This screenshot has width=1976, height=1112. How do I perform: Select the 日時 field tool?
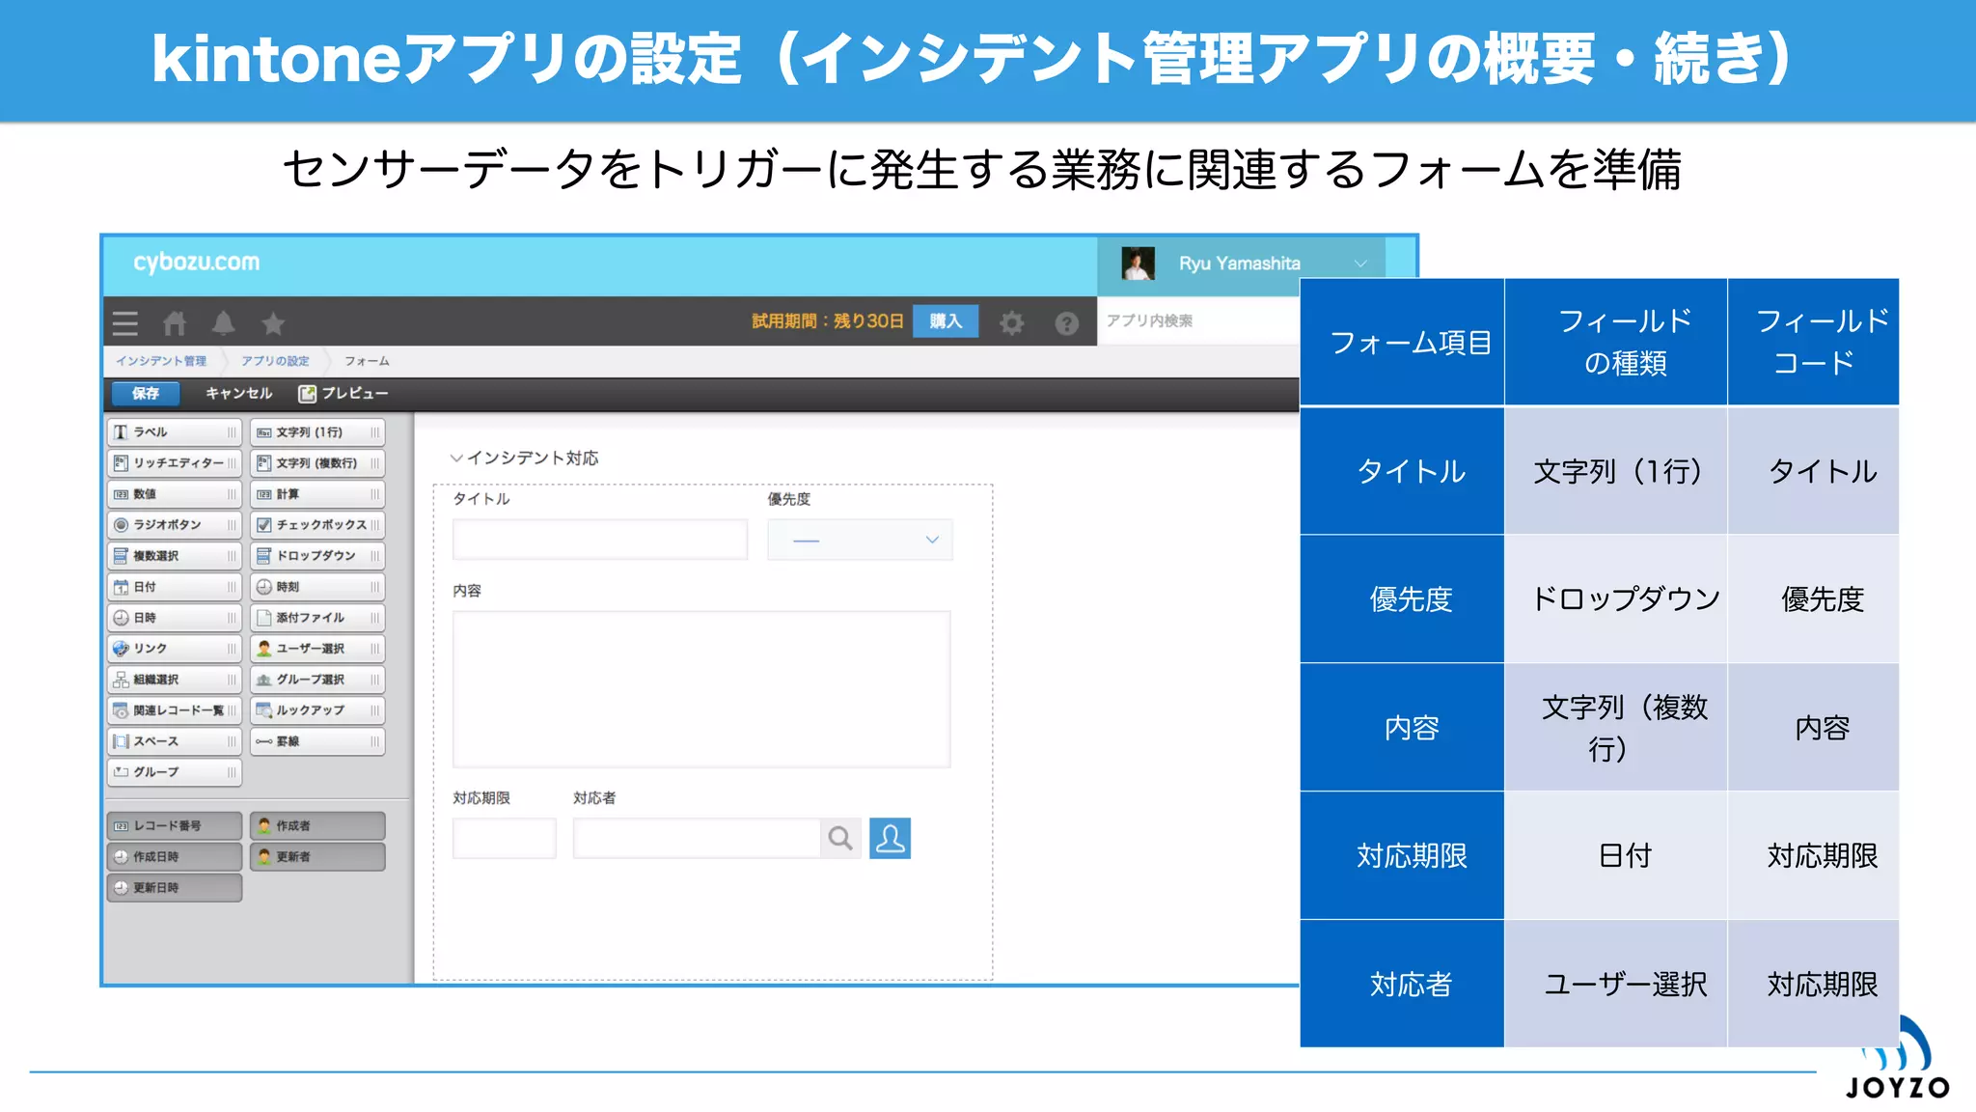(174, 617)
